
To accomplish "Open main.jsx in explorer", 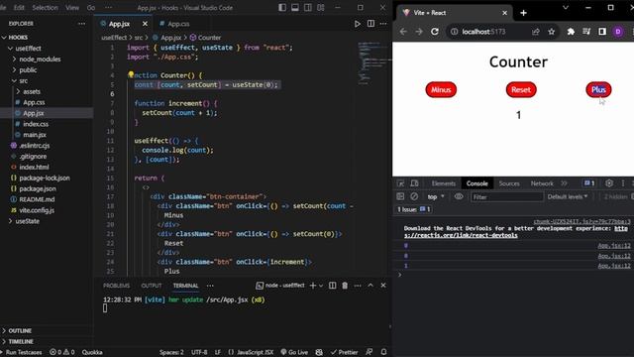I will point(35,135).
